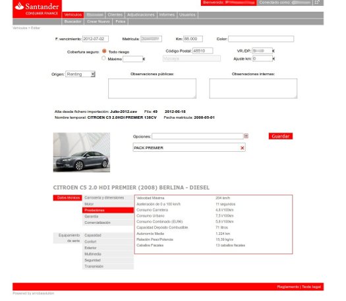The height and width of the screenshot is (301, 346).
Task: Remove PACK PREMIER with the red X
Action: coord(243,148)
